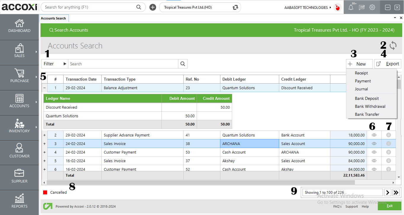404x215 pixels.
Task: View details of the Sales Invoice for ARCHANA
Action: (x=374, y=144)
